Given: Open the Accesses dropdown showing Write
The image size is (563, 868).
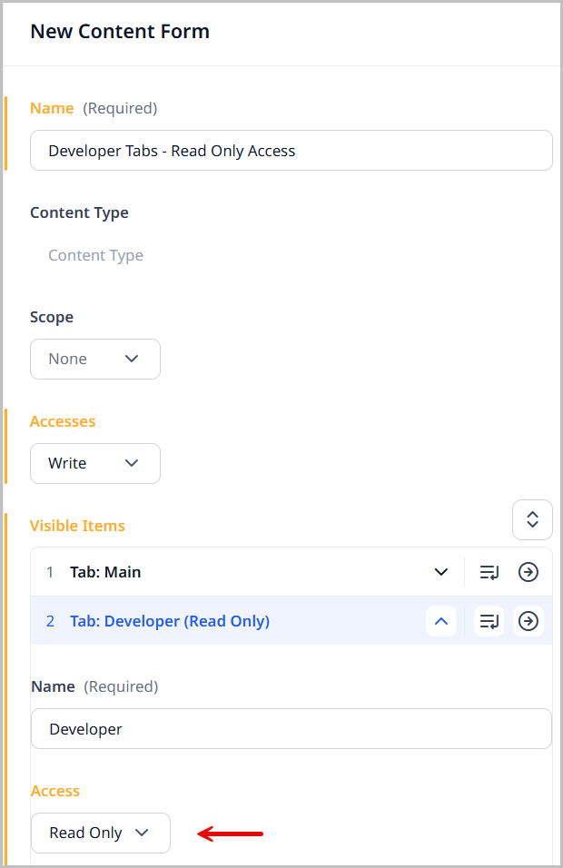Looking at the screenshot, I should pos(95,463).
